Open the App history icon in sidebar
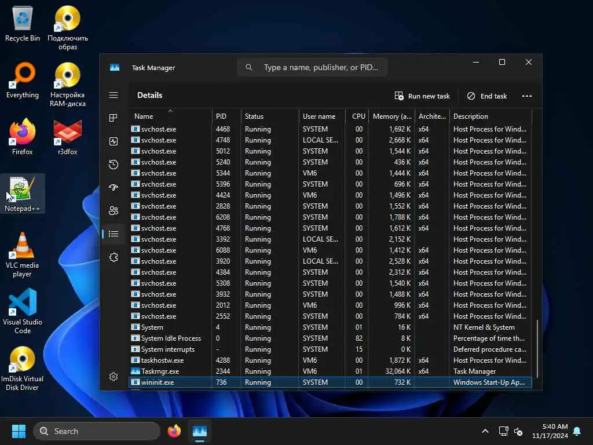Image resolution: width=593 pixels, height=445 pixels. click(x=114, y=165)
